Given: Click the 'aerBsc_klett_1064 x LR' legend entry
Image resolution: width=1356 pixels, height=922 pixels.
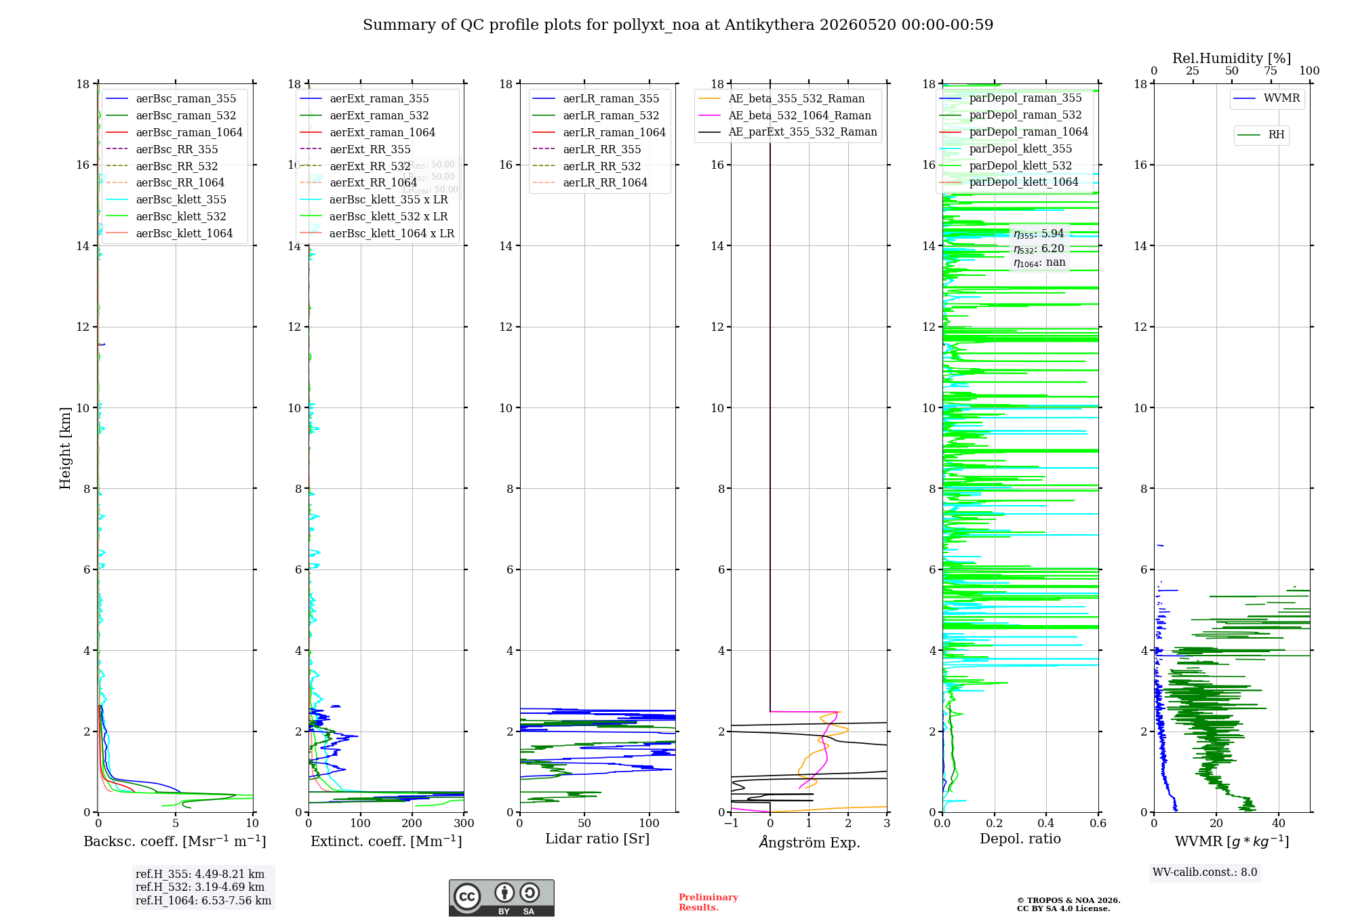Looking at the screenshot, I should (377, 234).
